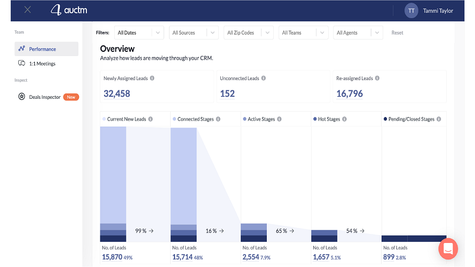Go to 1:1 Meetings page
The width and height of the screenshot is (475, 267).
coord(42,64)
